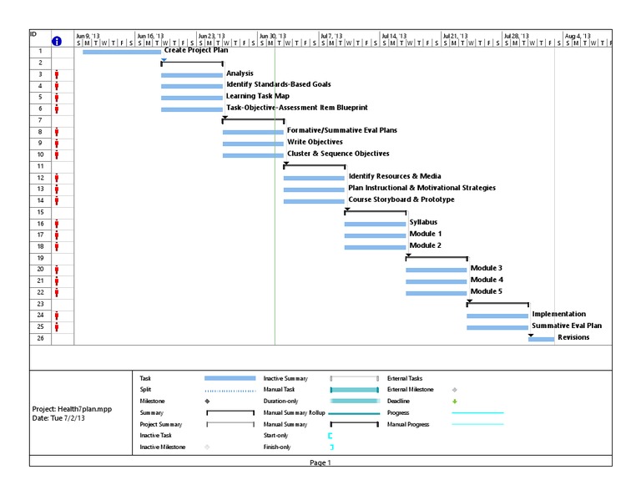The image size is (641, 495).
Task: Click the red indicator icon in row 10
Action: (57, 155)
